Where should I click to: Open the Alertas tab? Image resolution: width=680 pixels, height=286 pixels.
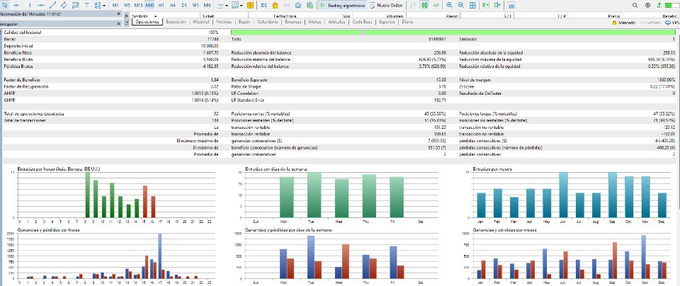pyautogui.click(x=314, y=22)
